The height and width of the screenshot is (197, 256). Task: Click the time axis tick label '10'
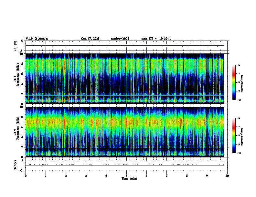click(x=227, y=176)
